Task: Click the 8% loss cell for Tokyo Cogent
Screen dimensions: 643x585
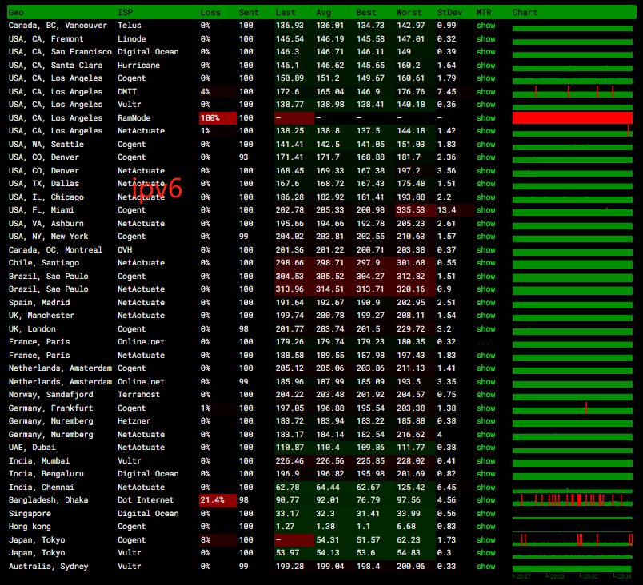Action: [x=218, y=540]
